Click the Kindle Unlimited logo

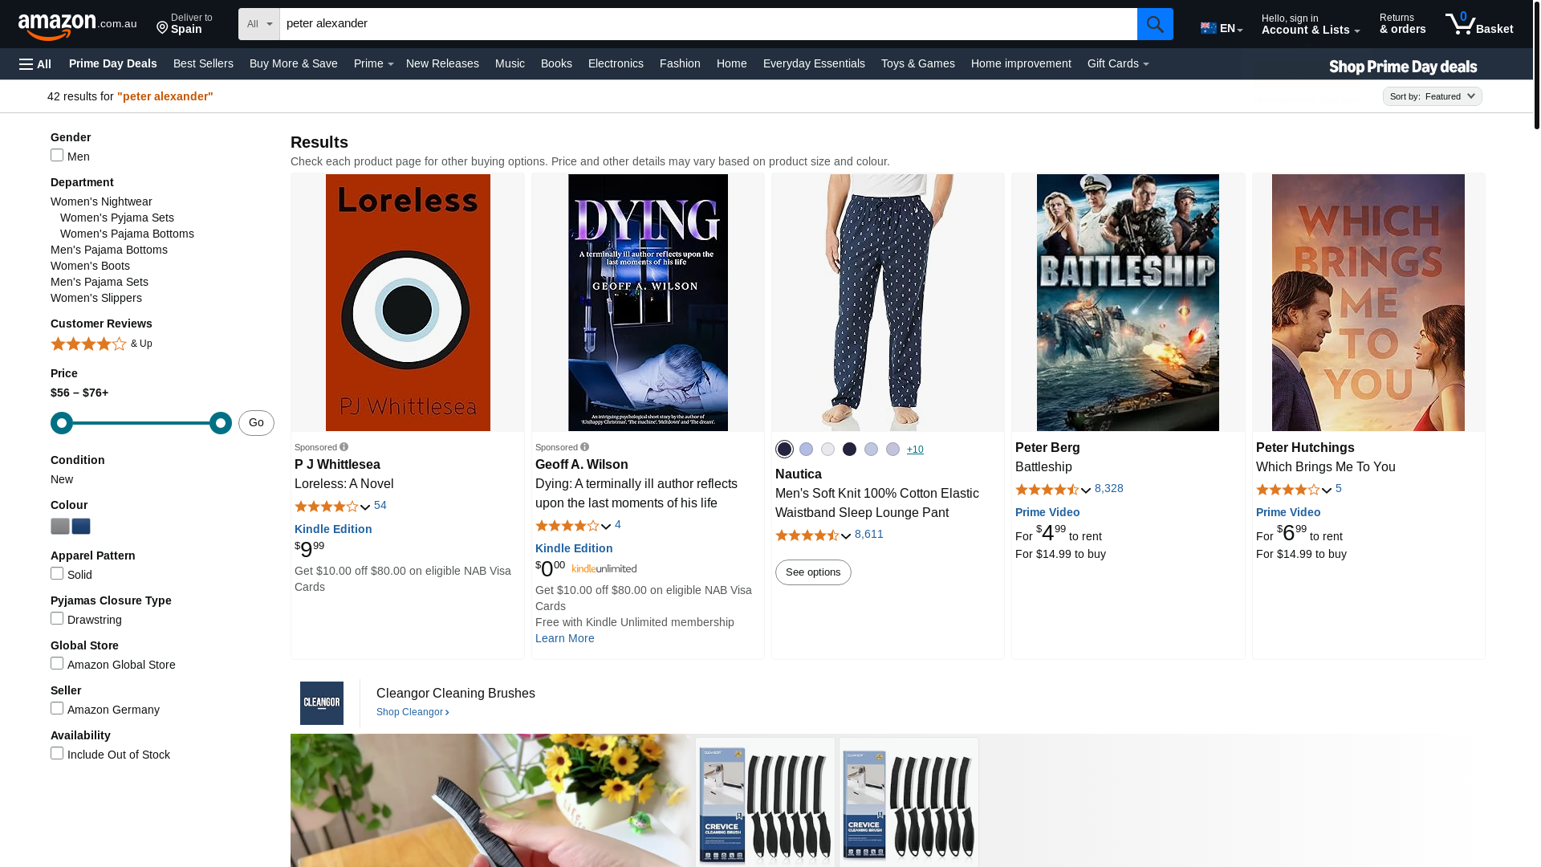pyautogui.click(x=604, y=568)
